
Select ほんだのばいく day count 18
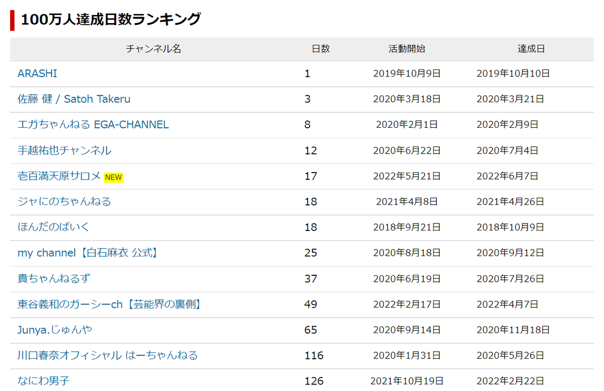pyautogui.click(x=311, y=227)
